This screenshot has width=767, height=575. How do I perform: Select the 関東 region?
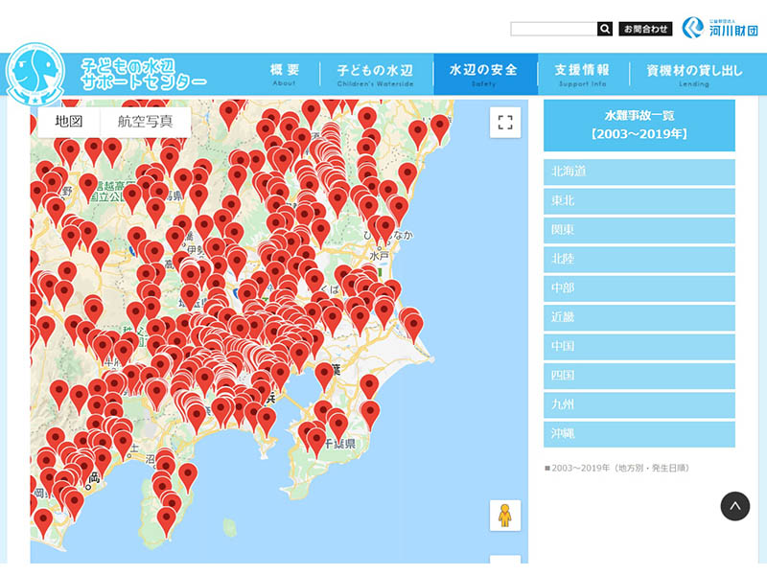(x=639, y=230)
